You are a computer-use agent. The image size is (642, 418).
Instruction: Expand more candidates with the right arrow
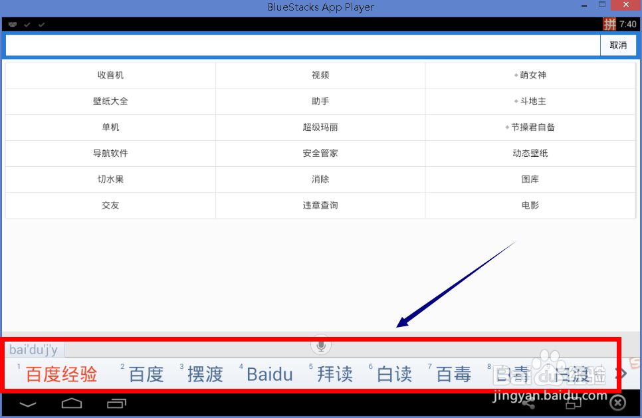(x=622, y=373)
